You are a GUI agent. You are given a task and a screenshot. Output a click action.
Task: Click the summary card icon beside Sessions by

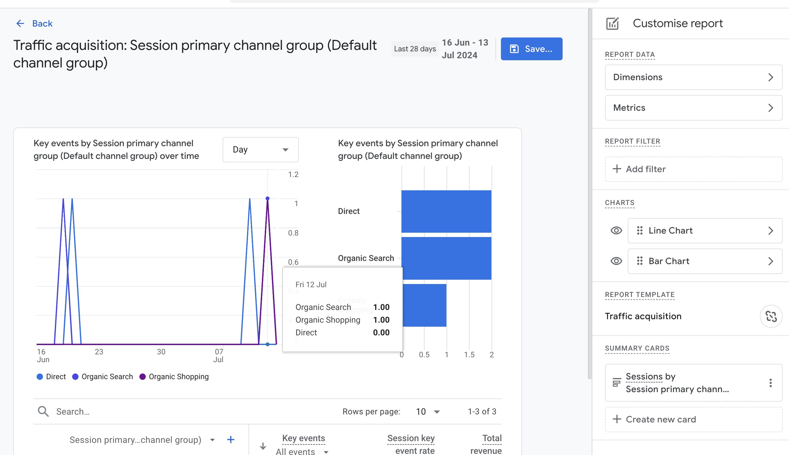point(617,383)
